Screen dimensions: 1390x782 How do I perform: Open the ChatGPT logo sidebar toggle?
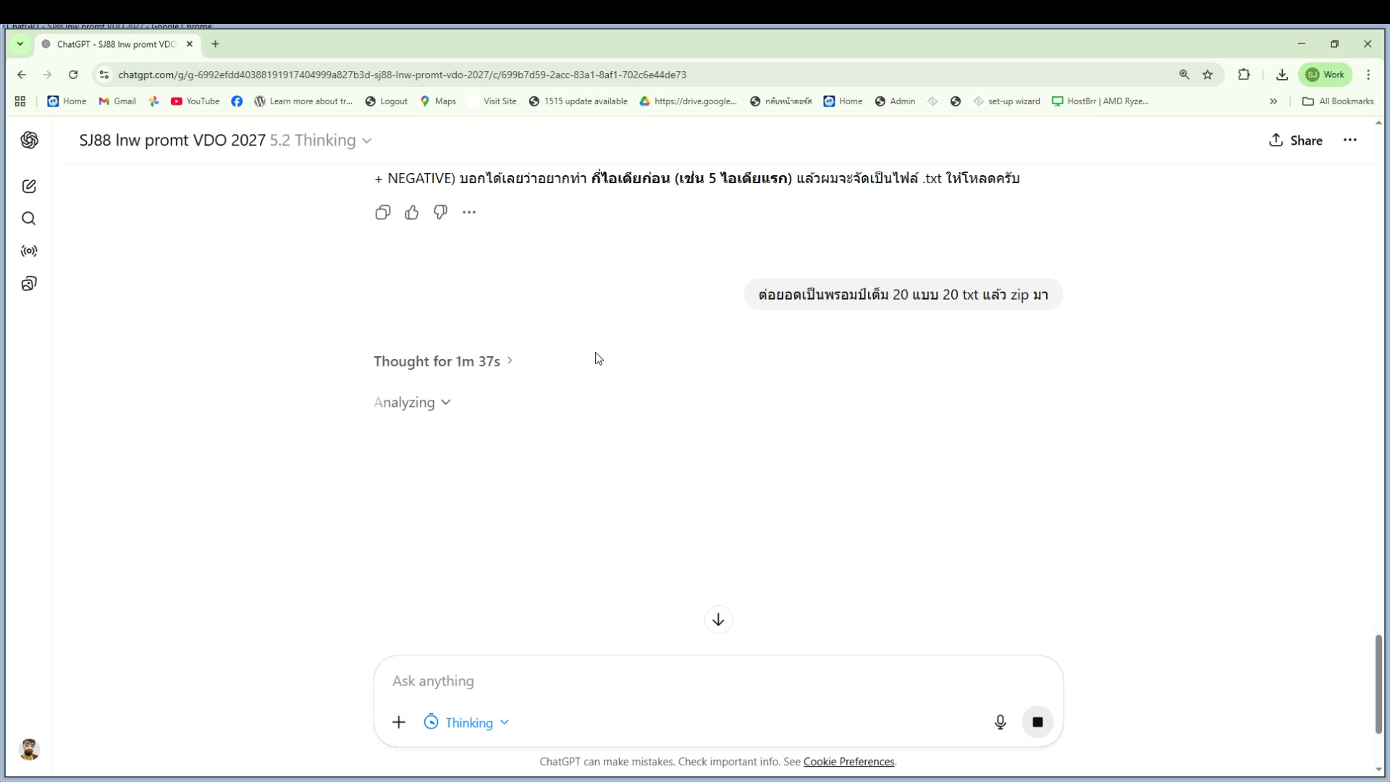click(29, 140)
